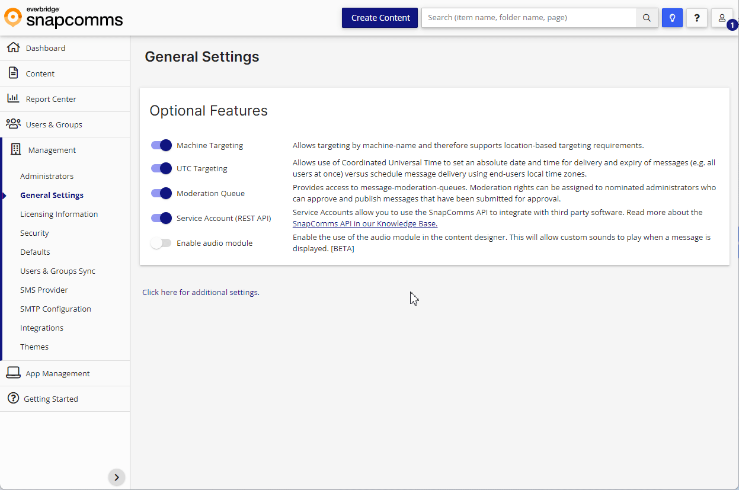Click the Users & Groups people icon
The width and height of the screenshot is (739, 490).
point(13,124)
